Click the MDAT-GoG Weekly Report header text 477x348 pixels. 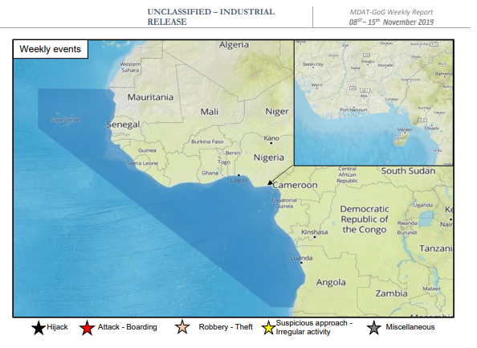pos(391,12)
